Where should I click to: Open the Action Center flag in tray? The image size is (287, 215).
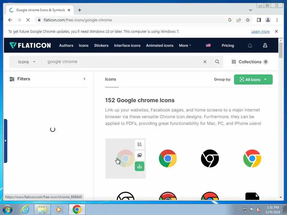point(252,210)
